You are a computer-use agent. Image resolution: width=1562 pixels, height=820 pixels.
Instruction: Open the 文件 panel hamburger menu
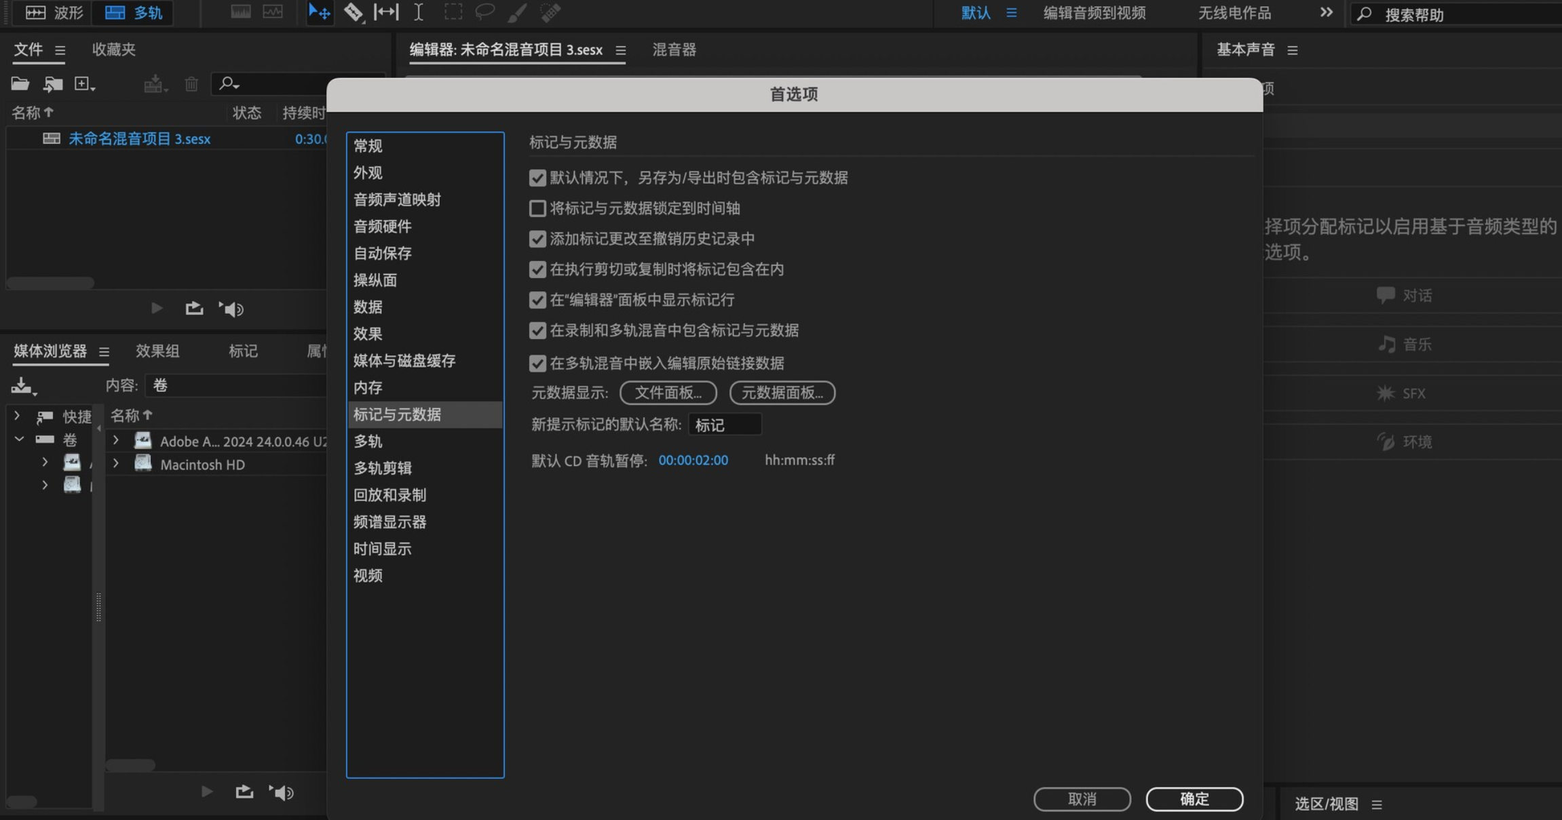(60, 50)
